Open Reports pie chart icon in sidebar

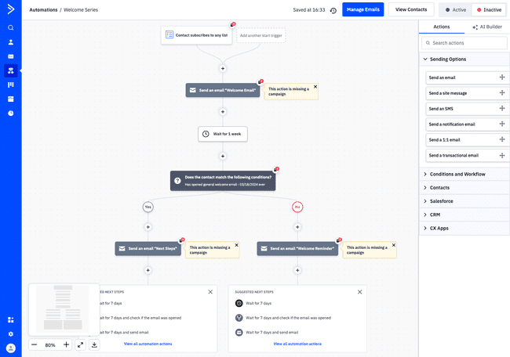11,114
